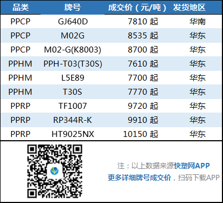Click the QR code image
Viewport: 223px width, 203px height.
click(55, 171)
